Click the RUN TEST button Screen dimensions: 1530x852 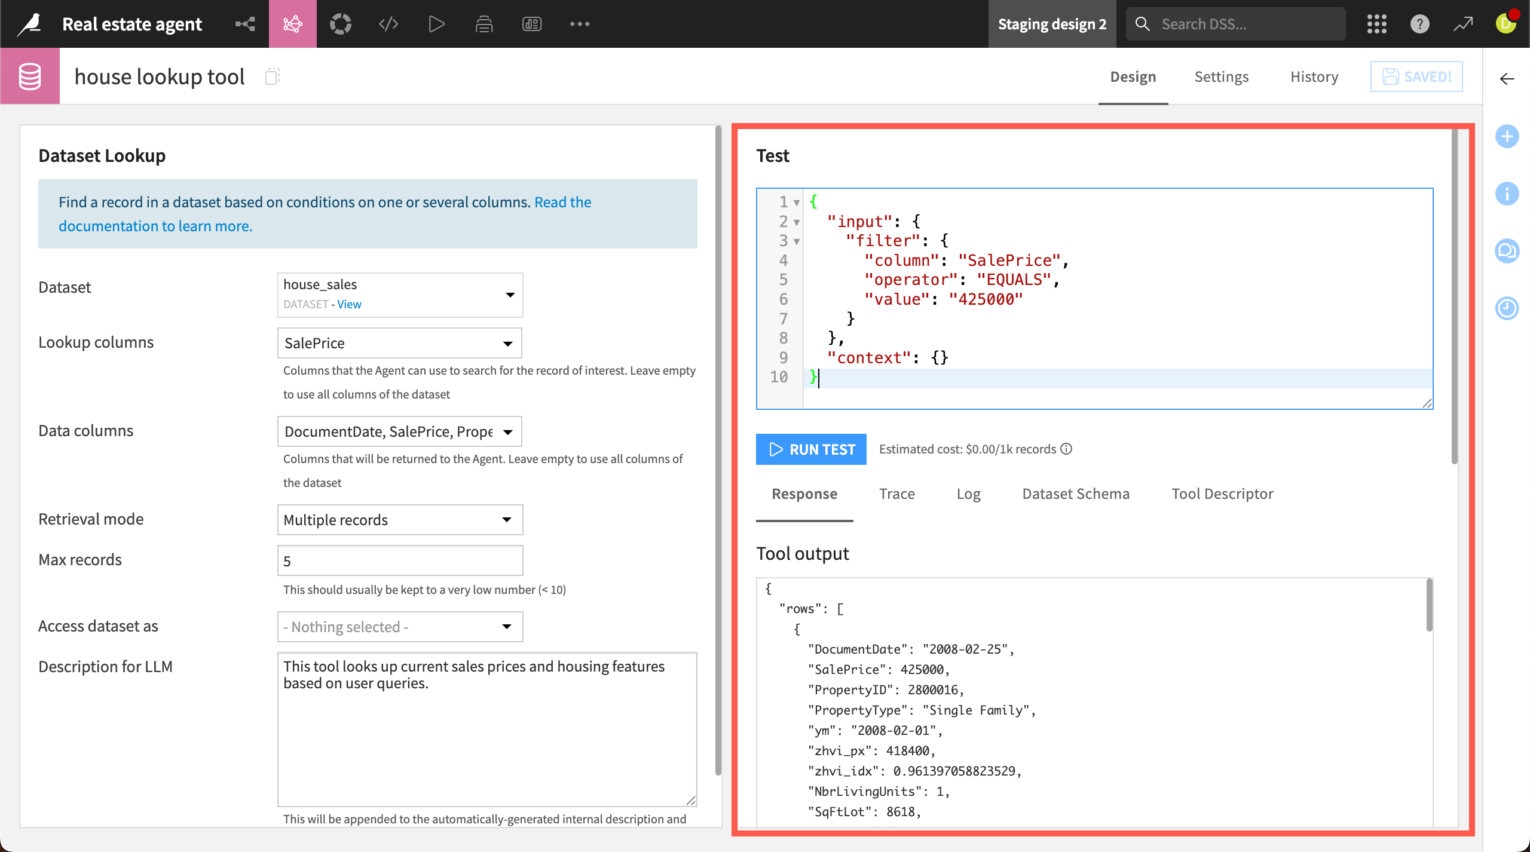click(811, 449)
